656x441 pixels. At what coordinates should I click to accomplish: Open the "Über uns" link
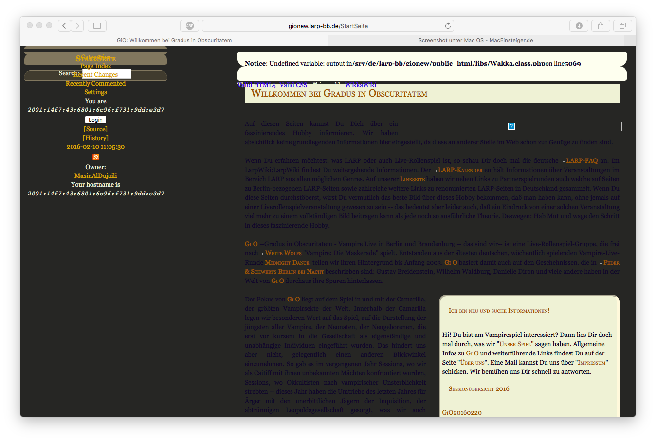473,363
